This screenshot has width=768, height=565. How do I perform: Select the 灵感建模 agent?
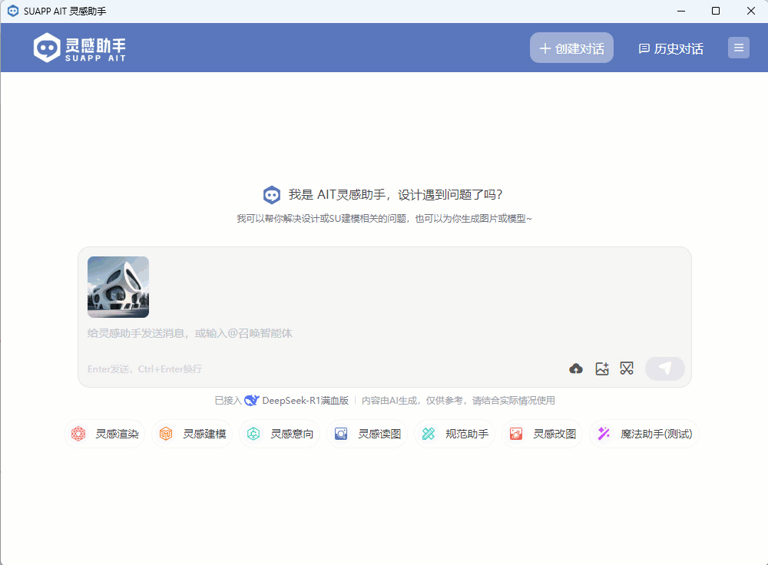pos(193,434)
